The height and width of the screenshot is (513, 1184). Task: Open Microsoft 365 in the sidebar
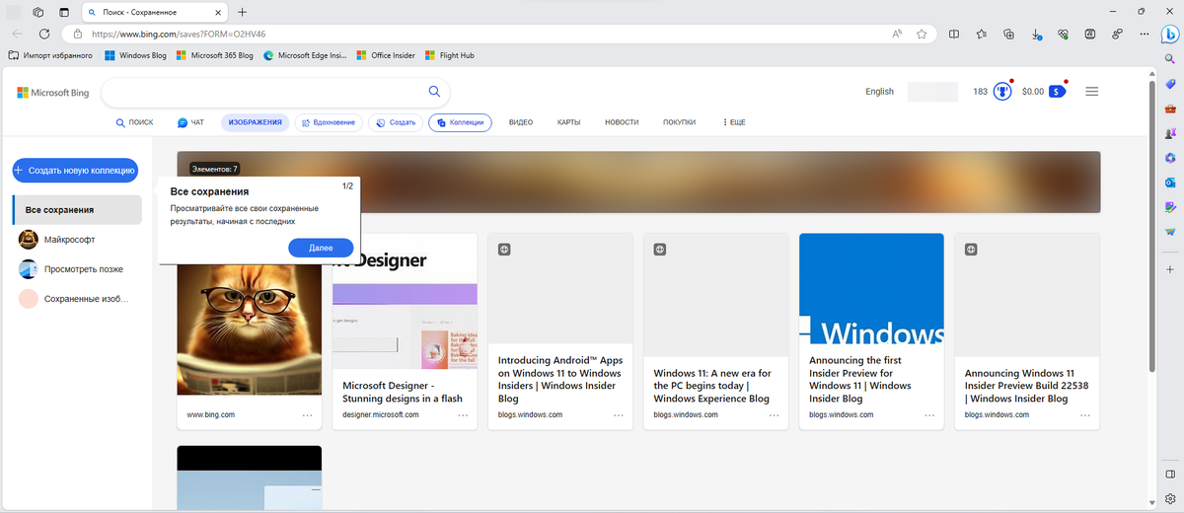click(x=1170, y=158)
